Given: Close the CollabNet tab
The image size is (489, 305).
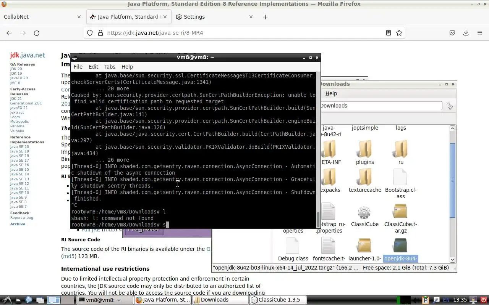Looking at the screenshot, I should point(79,17).
